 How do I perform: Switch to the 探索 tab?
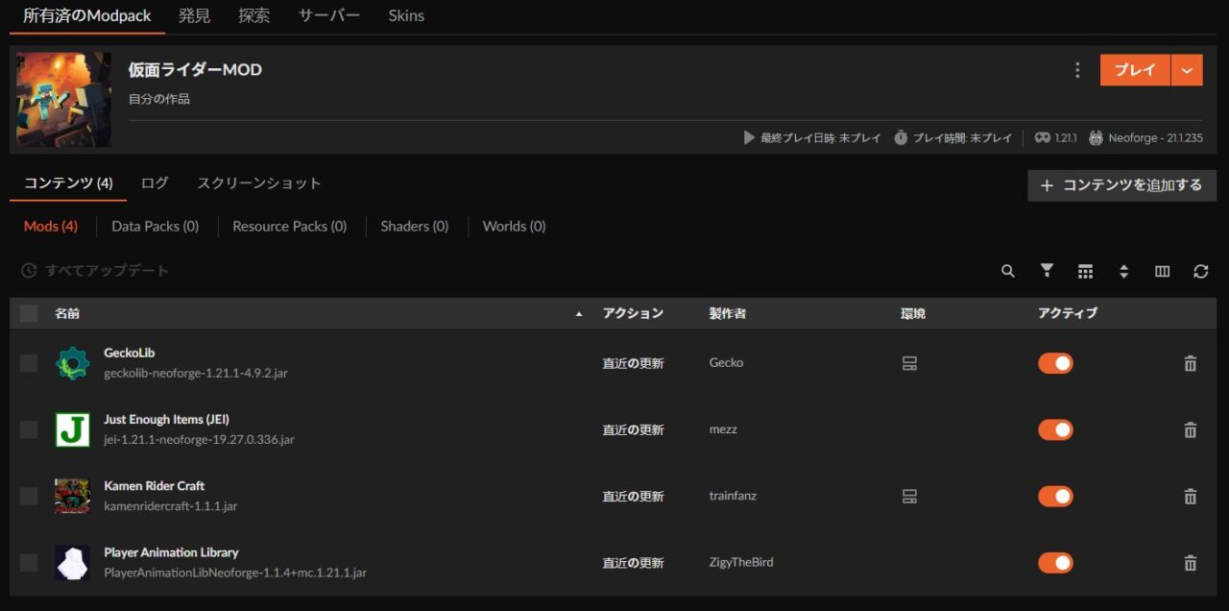[x=254, y=15]
